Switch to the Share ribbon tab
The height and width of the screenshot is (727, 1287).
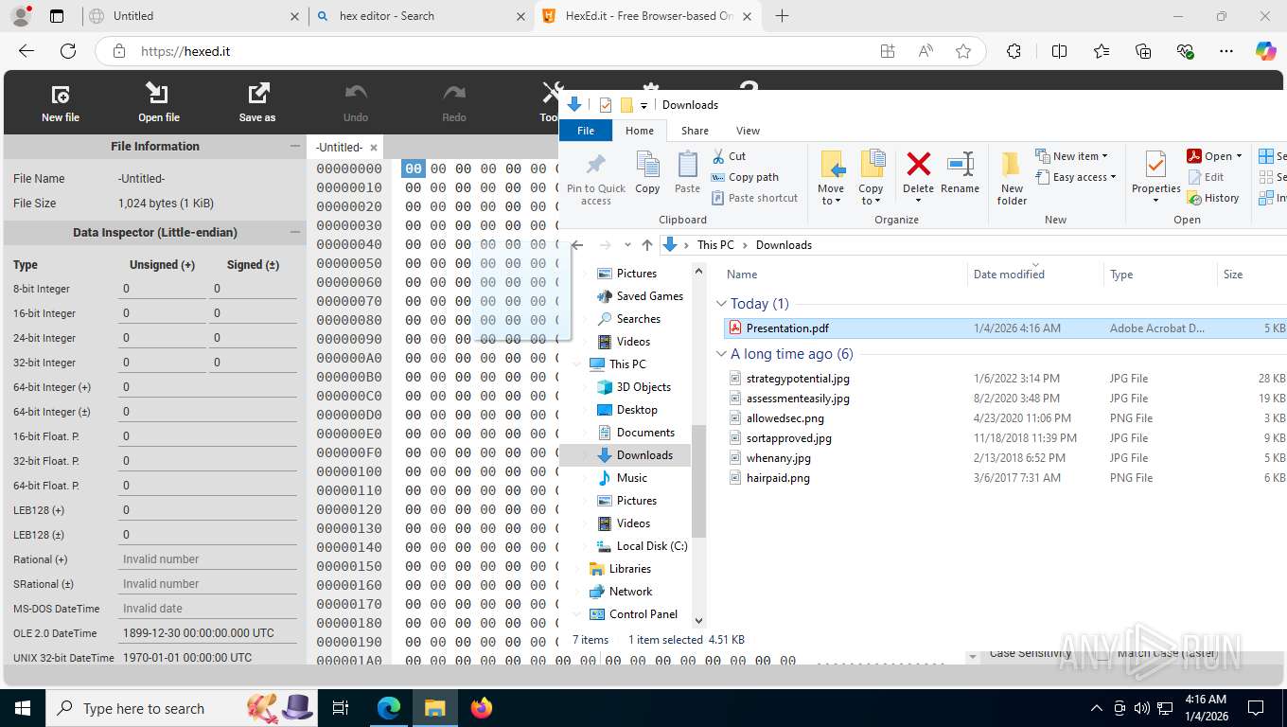(x=695, y=131)
